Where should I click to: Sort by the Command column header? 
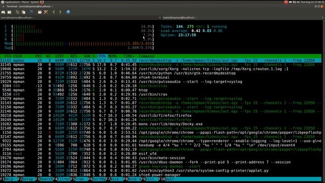(146, 56)
